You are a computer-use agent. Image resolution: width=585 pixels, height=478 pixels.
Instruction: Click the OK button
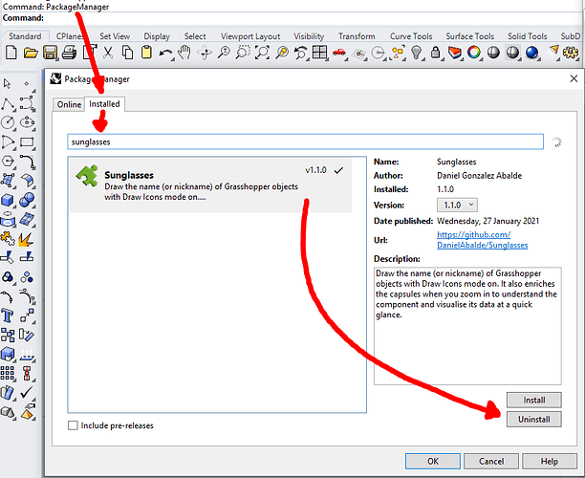[x=433, y=461]
